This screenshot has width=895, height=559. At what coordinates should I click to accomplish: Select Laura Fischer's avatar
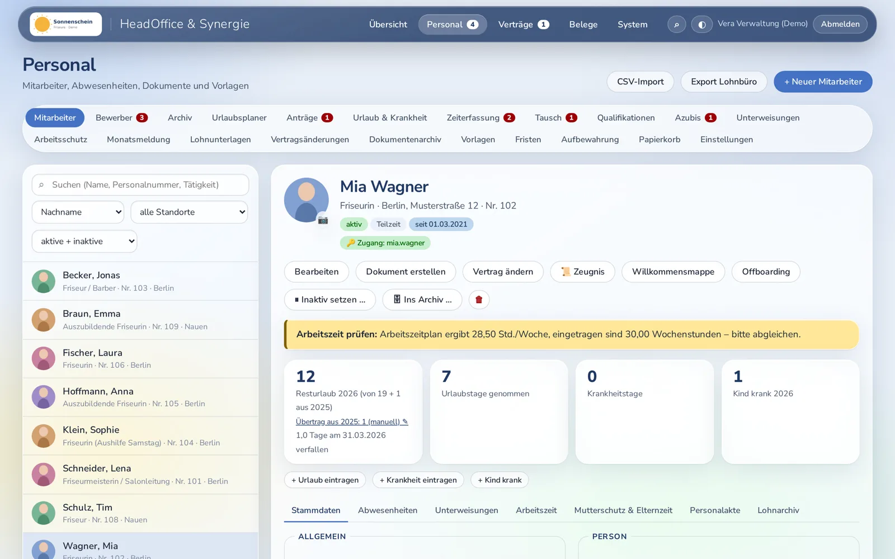[44, 358]
